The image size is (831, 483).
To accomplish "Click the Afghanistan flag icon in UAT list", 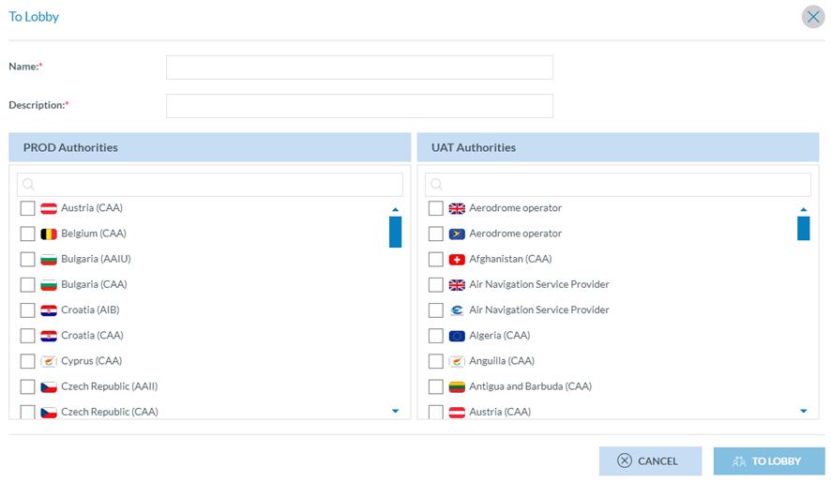I will click(457, 259).
